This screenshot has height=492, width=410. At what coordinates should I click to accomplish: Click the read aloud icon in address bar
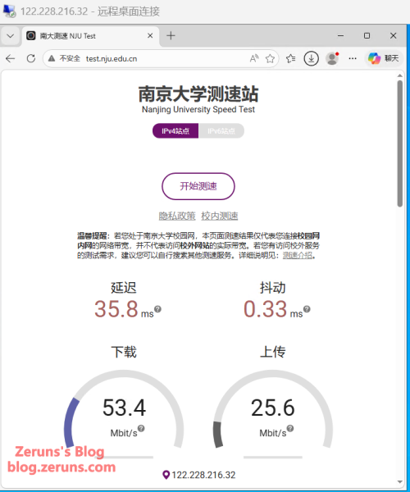254,59
